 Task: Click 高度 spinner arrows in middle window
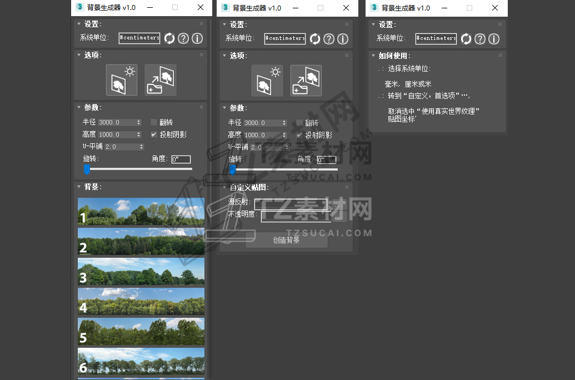[x=284, y=136]
